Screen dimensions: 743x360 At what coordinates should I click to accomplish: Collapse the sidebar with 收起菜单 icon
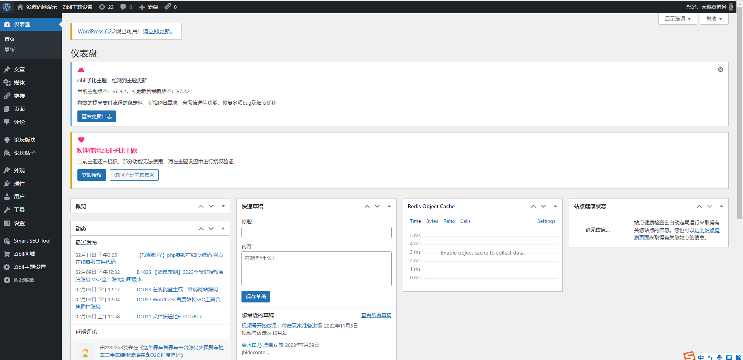(7, 280)
